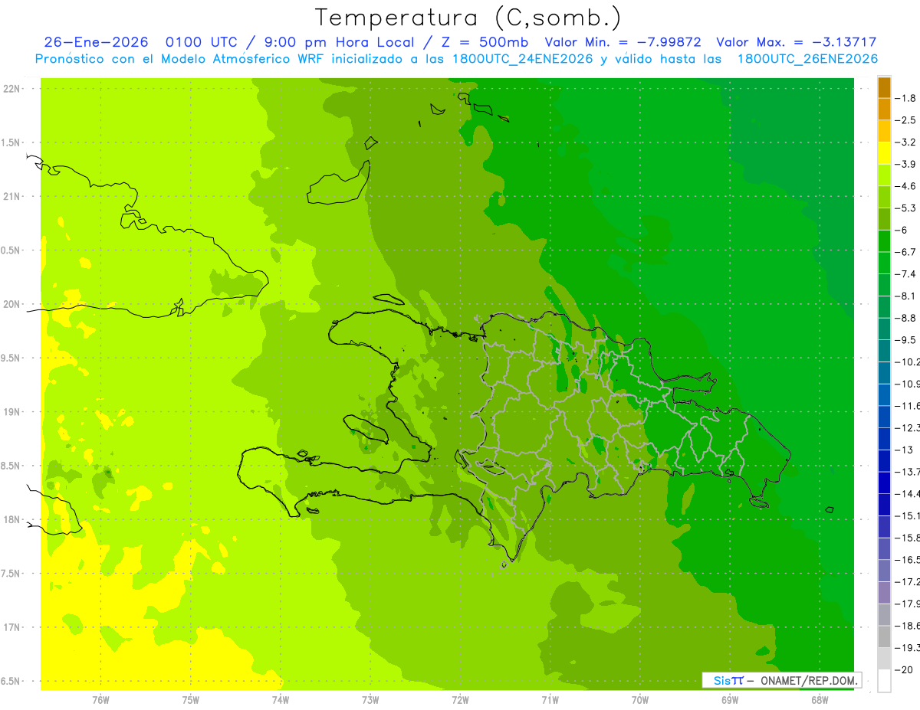Click the blue swatch between -13 and -13.7
920x710 pixels.
click(x=884, y=460)
